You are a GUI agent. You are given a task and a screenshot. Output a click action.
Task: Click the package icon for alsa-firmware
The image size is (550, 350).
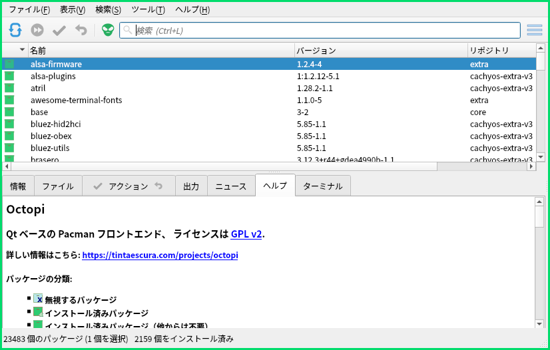[x=9, y=64]
